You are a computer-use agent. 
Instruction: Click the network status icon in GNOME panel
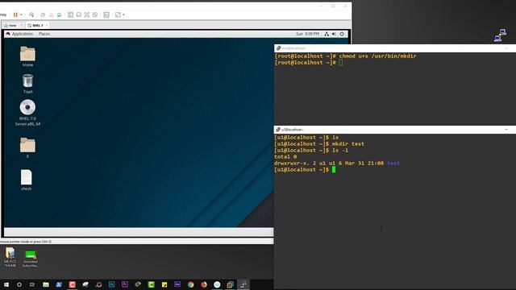[327, 34]
